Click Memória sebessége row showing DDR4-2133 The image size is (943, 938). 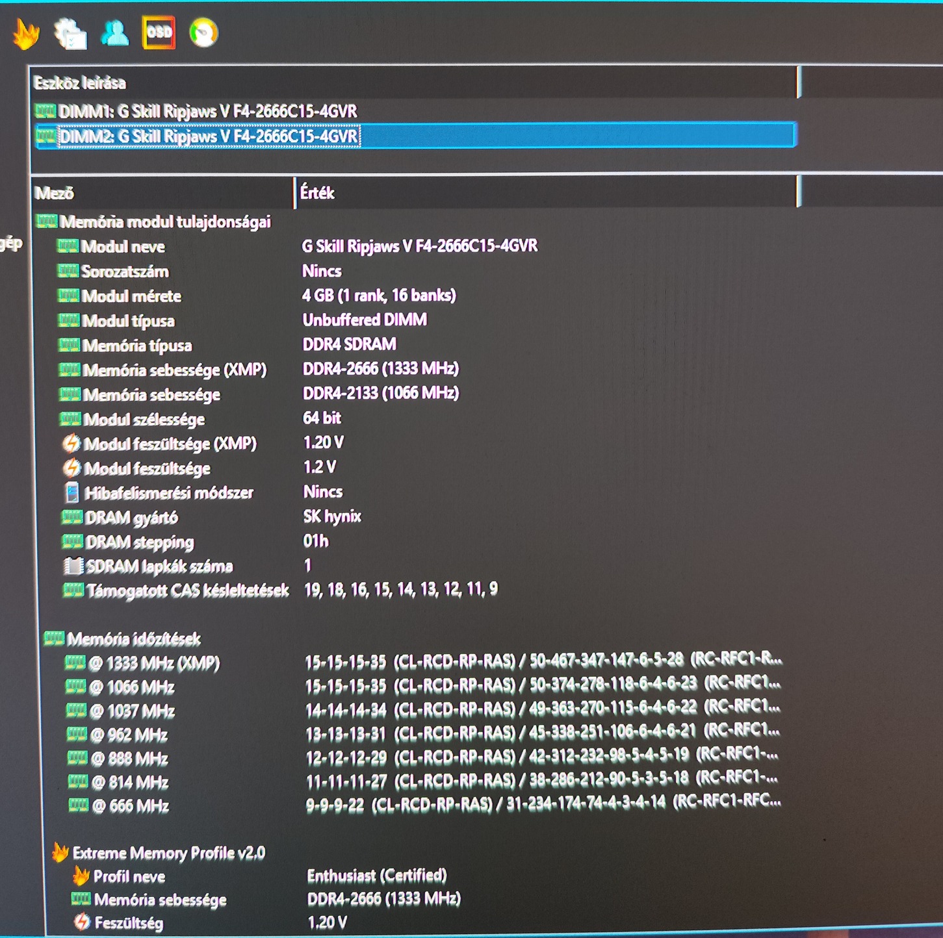(x=140, y=395)
